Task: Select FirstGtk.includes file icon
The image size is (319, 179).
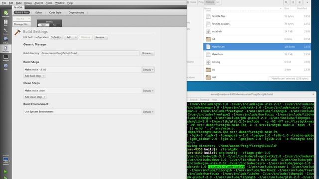Action: pyautogui.click(x=208, y=24)
